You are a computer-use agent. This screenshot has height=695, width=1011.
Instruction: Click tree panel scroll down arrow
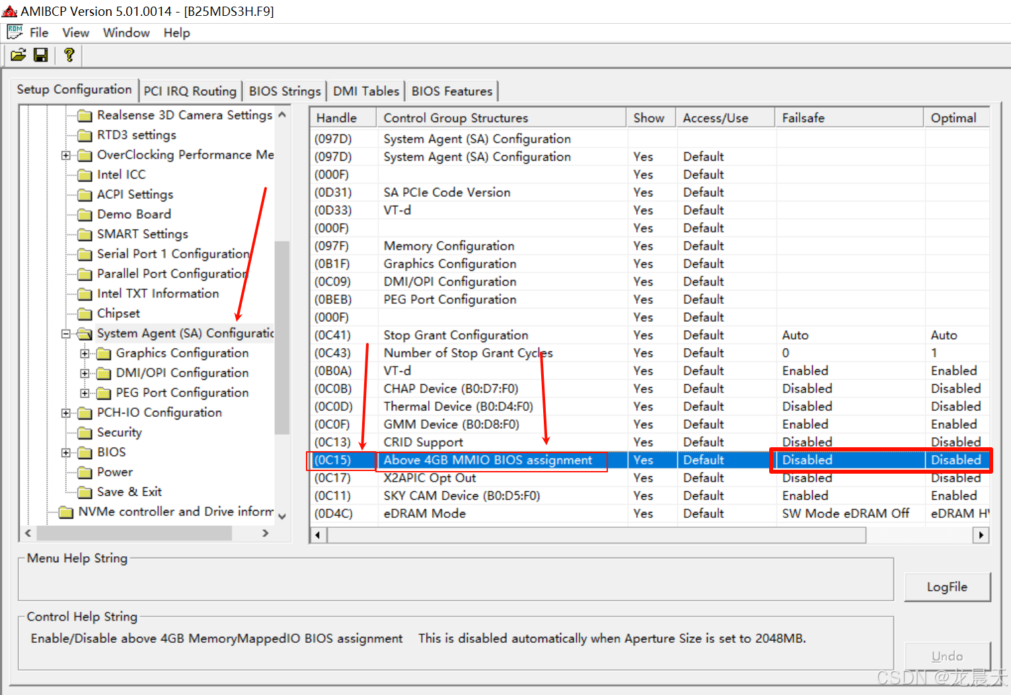tap(282, 517)
